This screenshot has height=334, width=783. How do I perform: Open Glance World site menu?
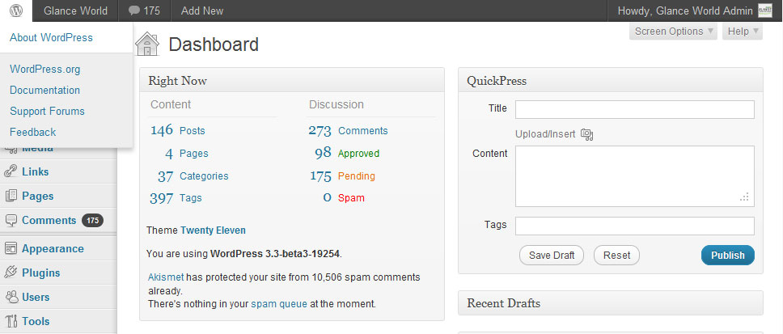pos(75,11)
